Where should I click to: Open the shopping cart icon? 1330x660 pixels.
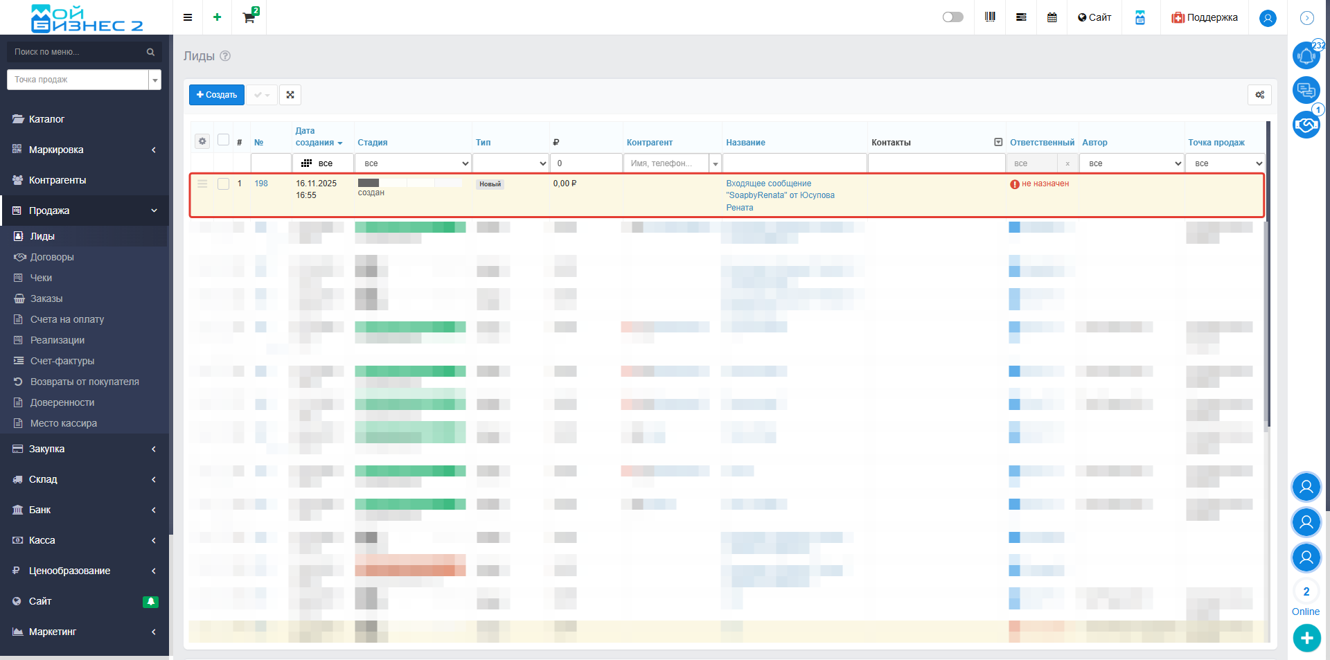click(249, 17)
